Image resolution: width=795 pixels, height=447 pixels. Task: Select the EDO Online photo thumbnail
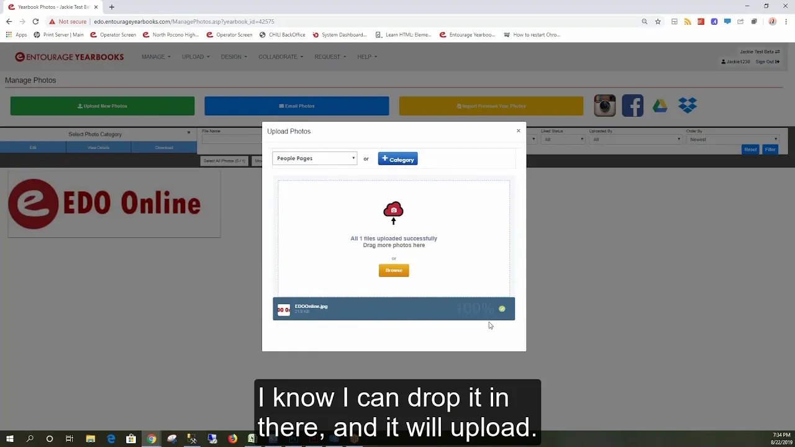tap(114, 204)
